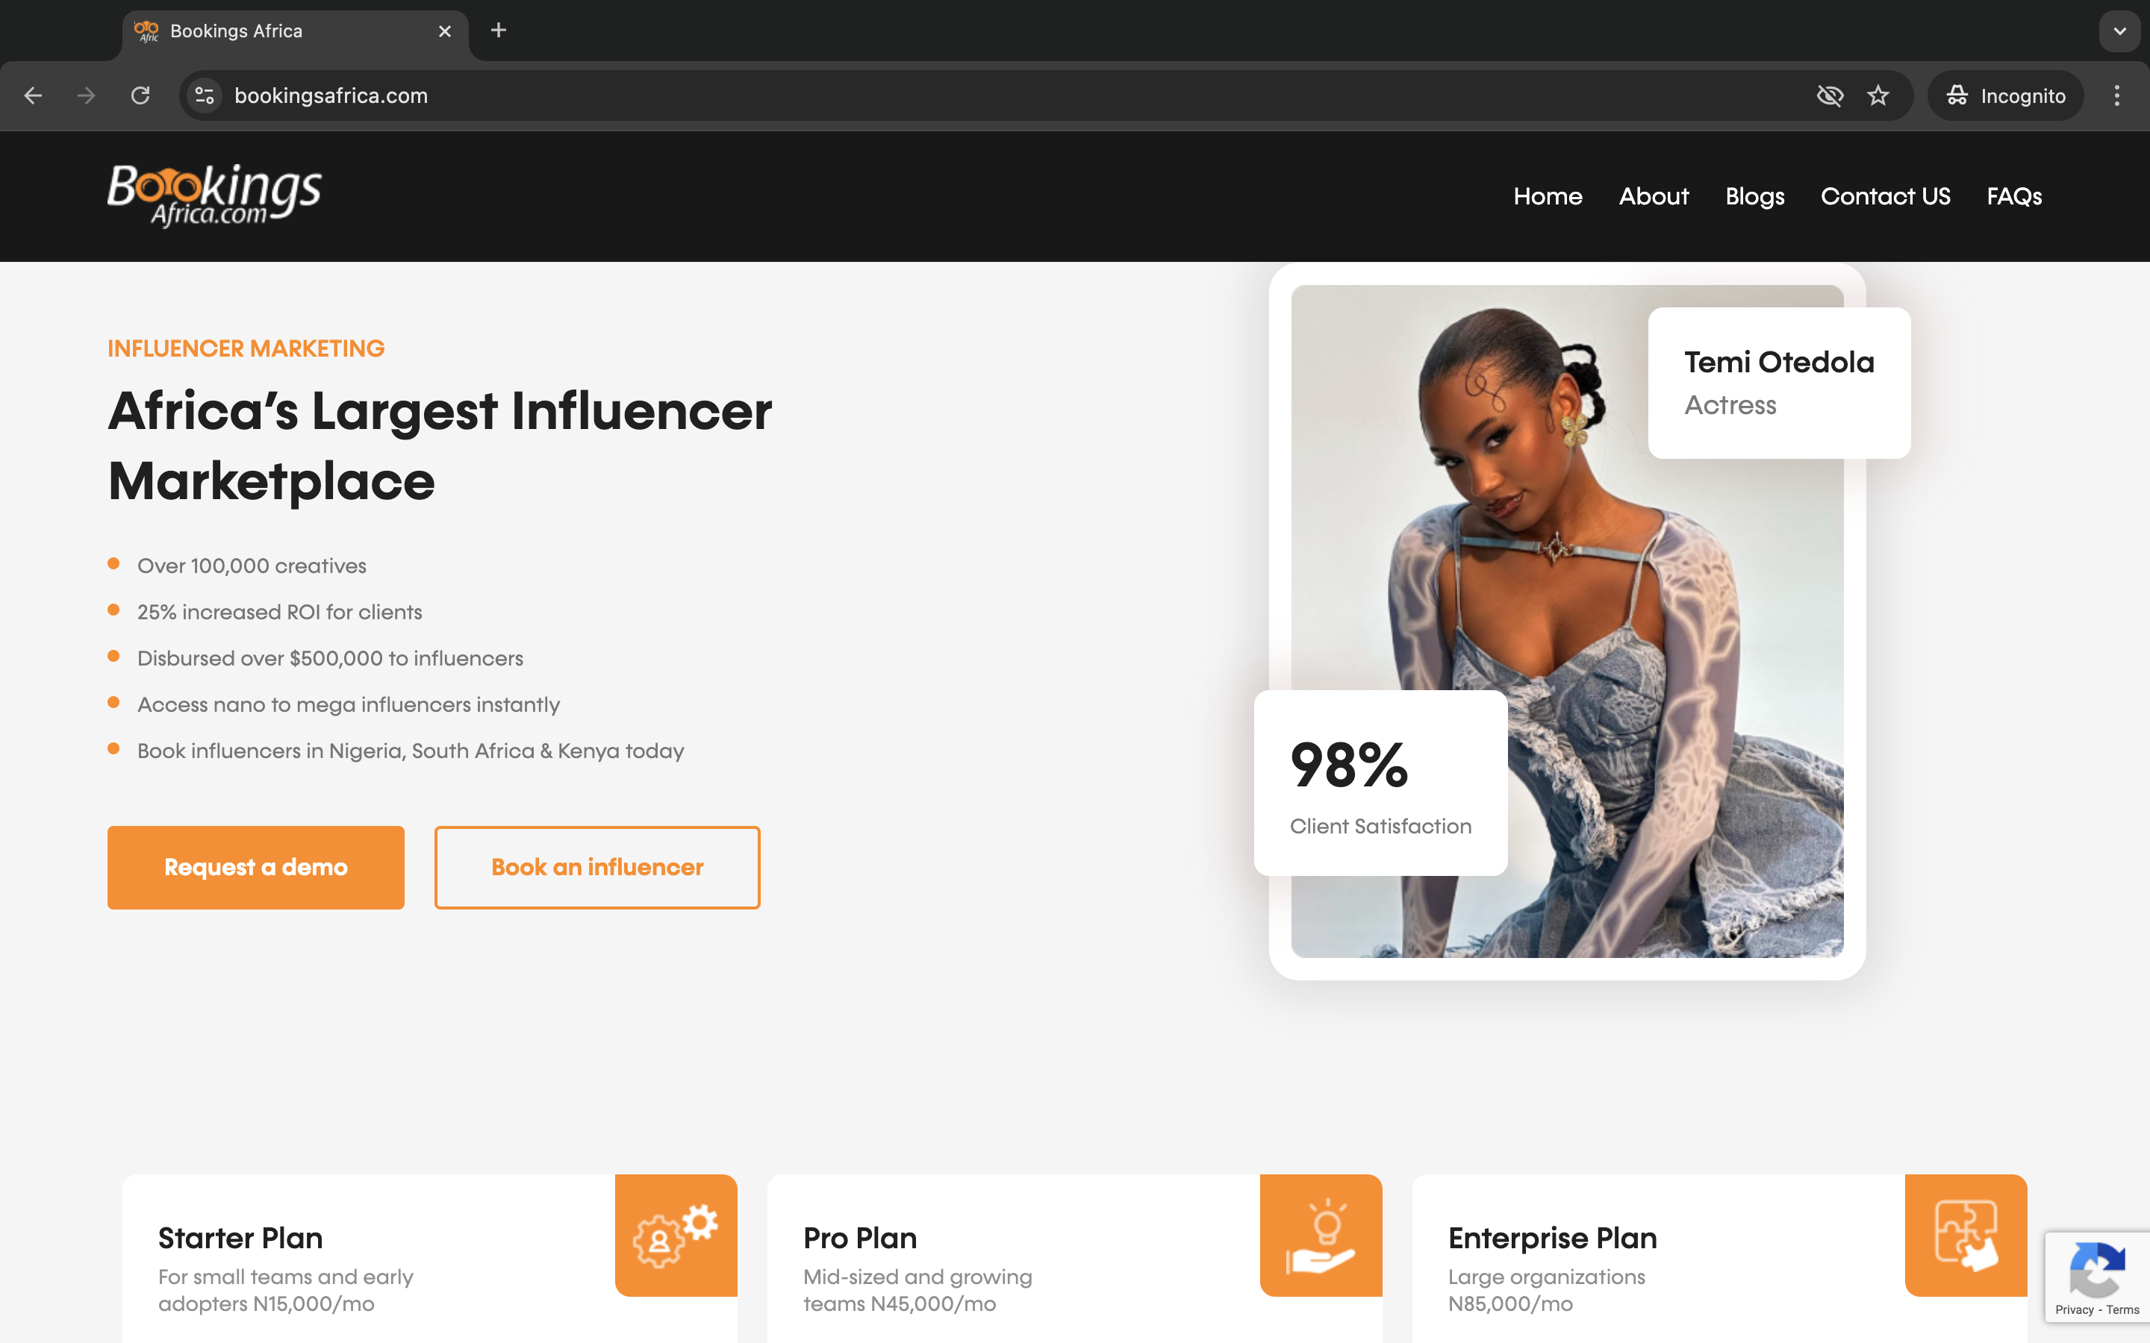2150x1343 pixels.
Task: Click the Starter Plan gear icon
Action: coord(676,1236)
